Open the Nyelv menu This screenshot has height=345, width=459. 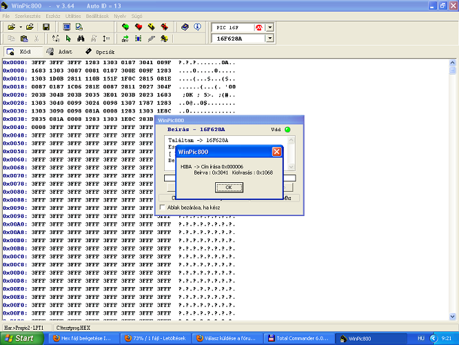click(120, 16)
